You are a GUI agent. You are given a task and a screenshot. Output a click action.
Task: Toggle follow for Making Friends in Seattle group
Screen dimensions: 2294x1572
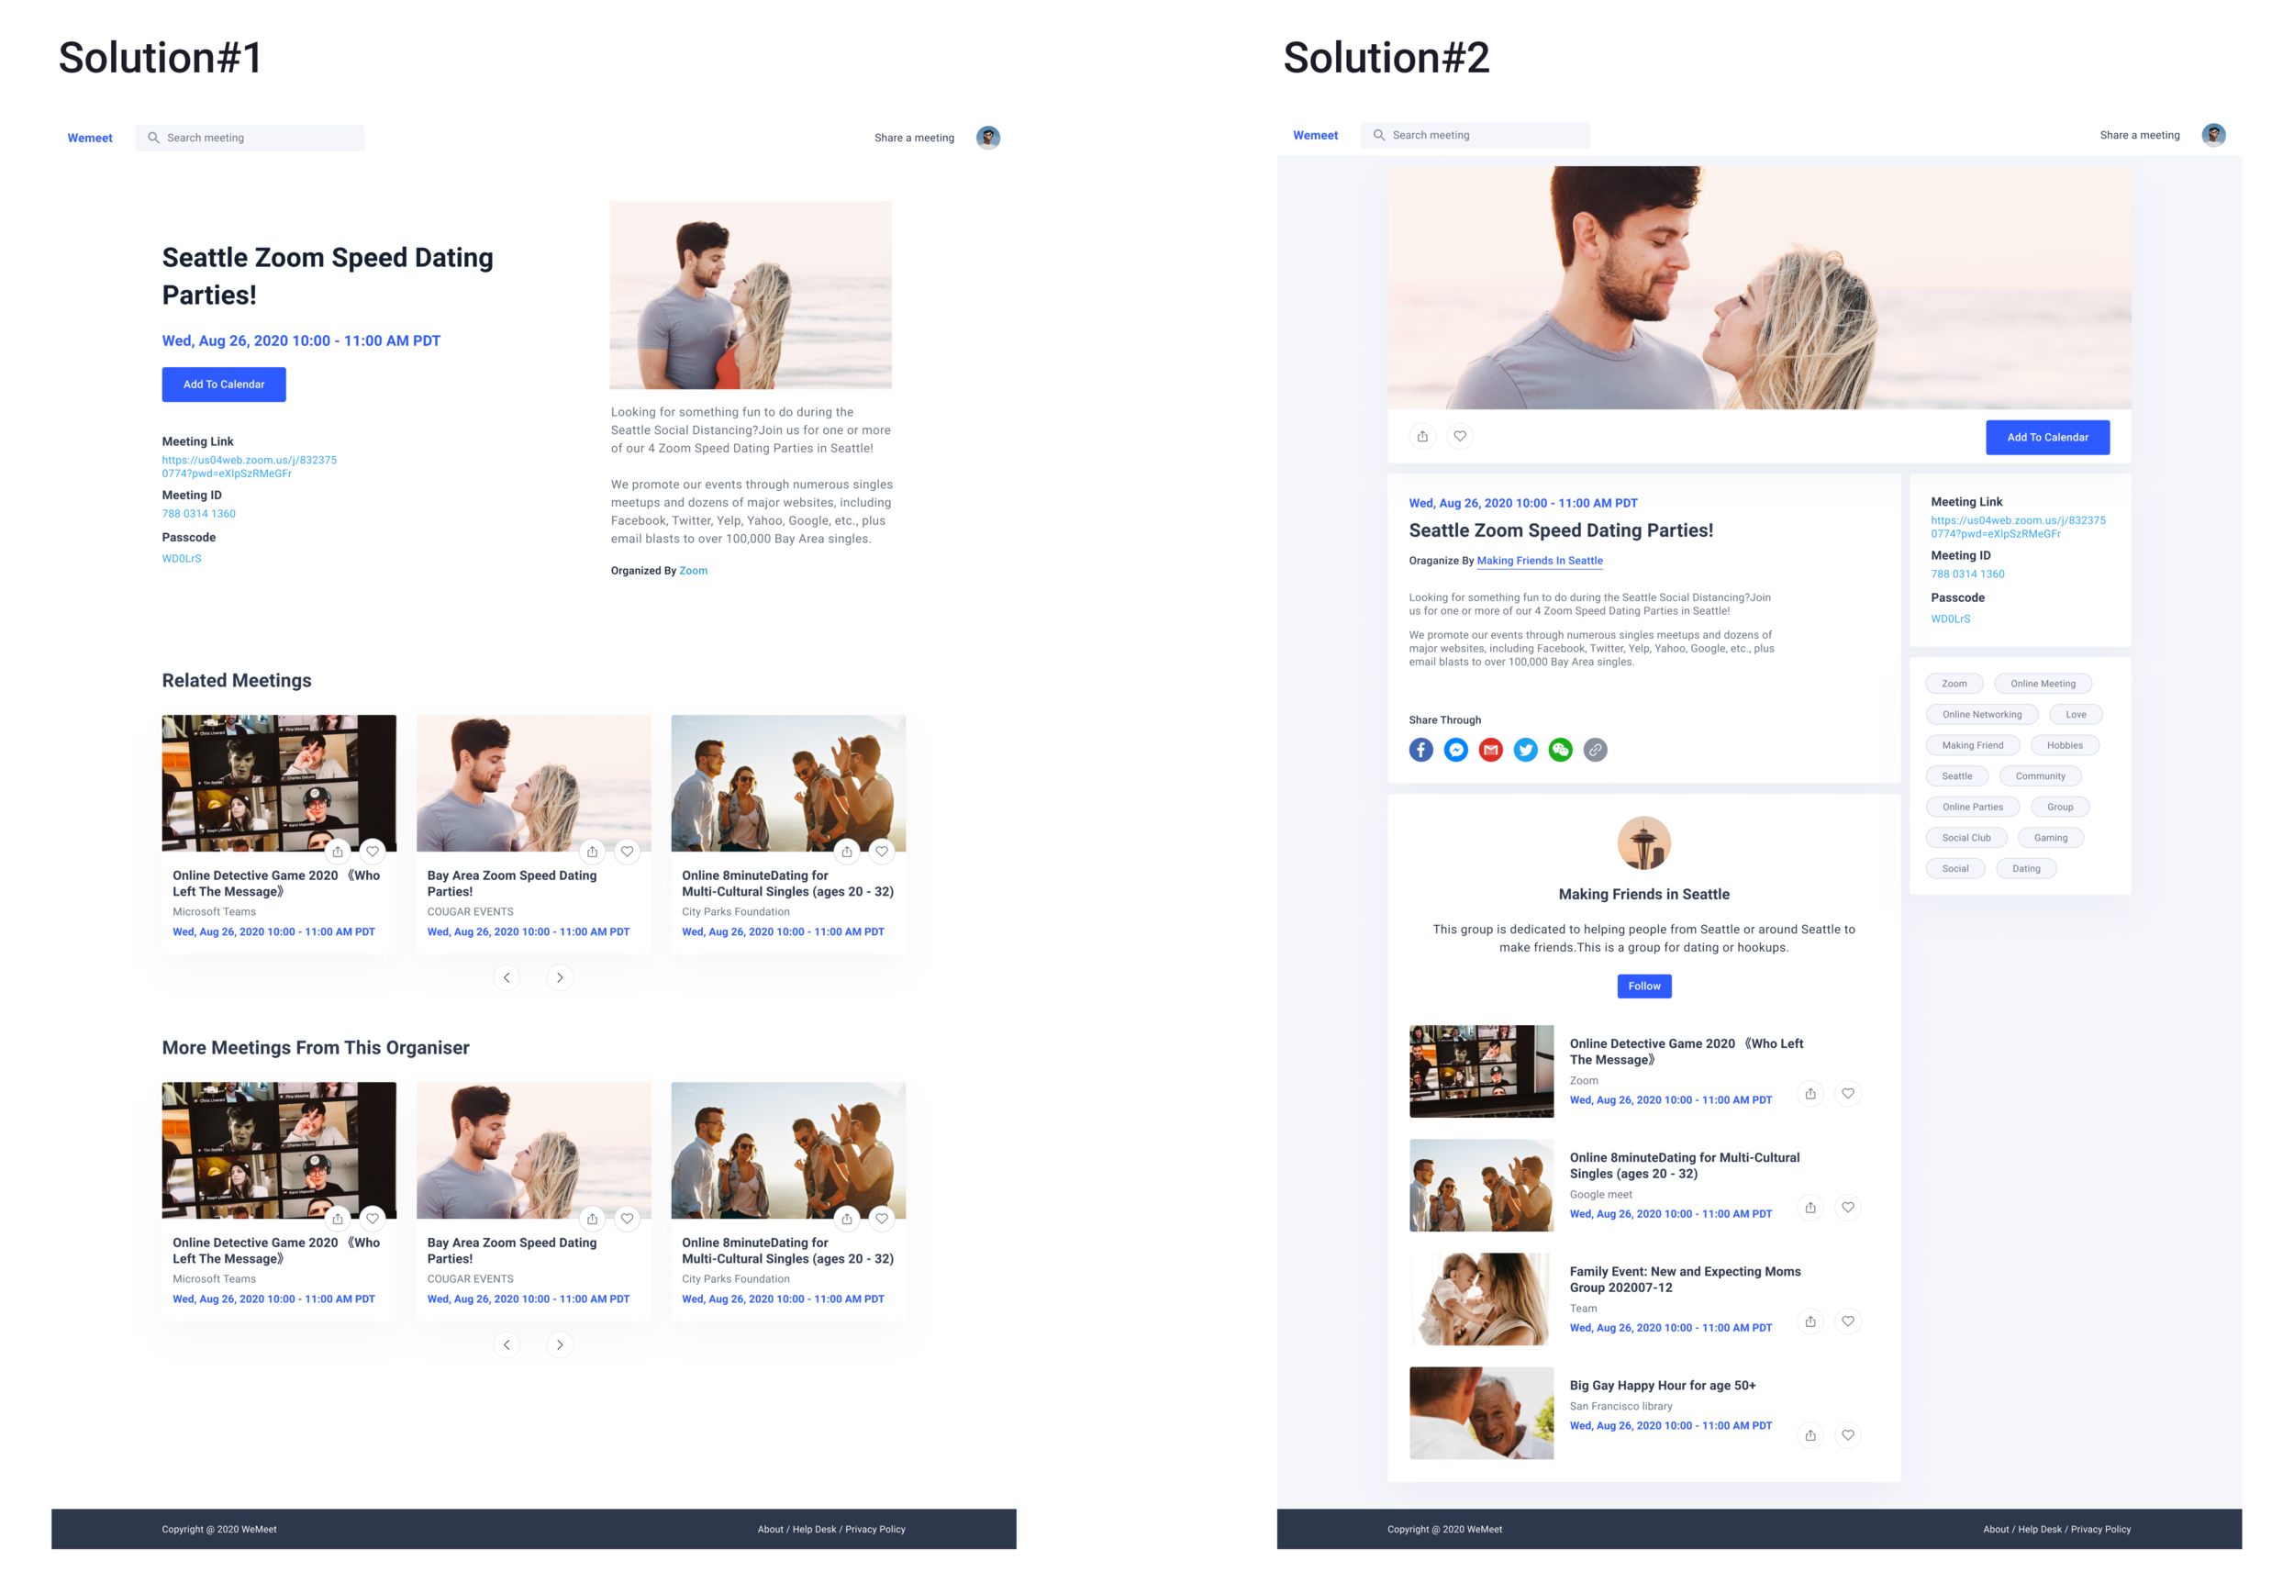(x=1641, y=983)
